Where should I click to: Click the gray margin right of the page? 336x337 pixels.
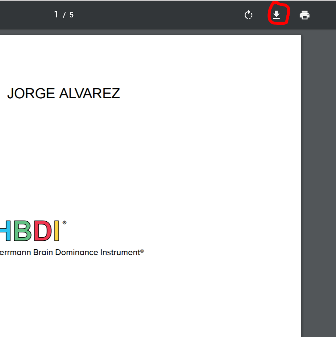pyautogui.click(x=318, y=174)
